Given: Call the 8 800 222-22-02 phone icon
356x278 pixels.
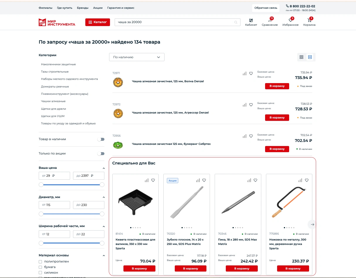Looking at the screenshot, I should click(x=287, y=6).
